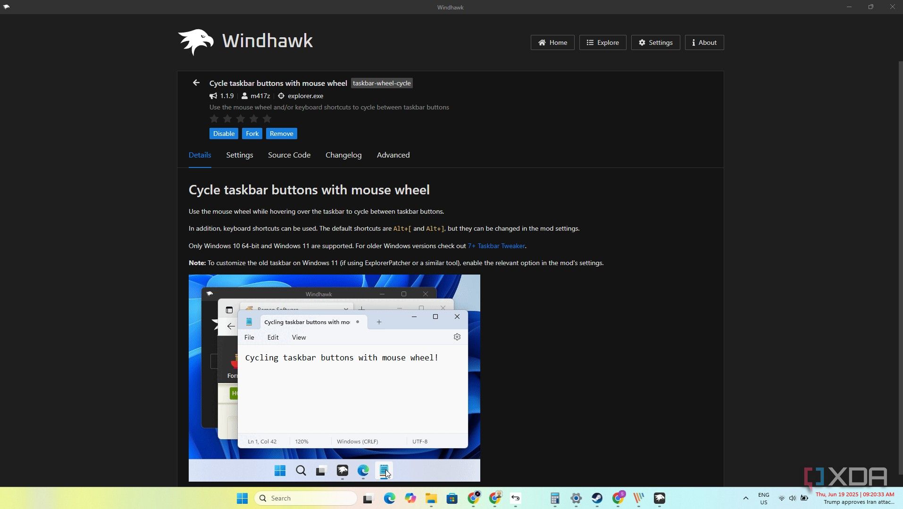Rate the mod five stars
The image size is (903, 509).
click(267, 118)
